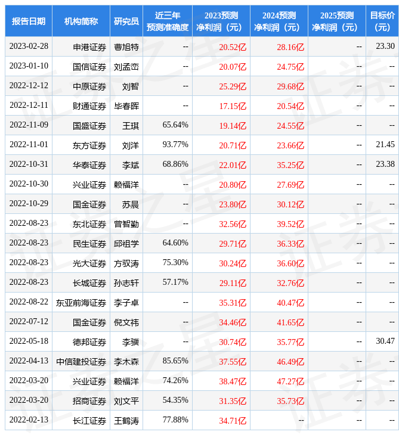Click accuracy value 93.77%
The height and width of the screenshot is (435, 399).
pos(175,145)
